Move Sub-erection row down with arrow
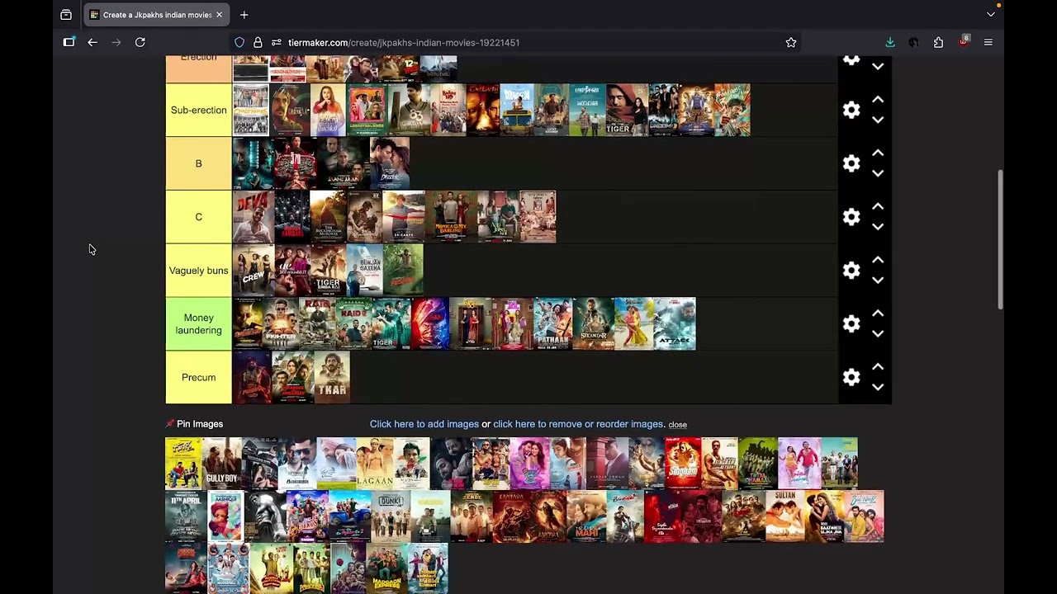This screenshot has height=594, width=1057. (878, 120)
